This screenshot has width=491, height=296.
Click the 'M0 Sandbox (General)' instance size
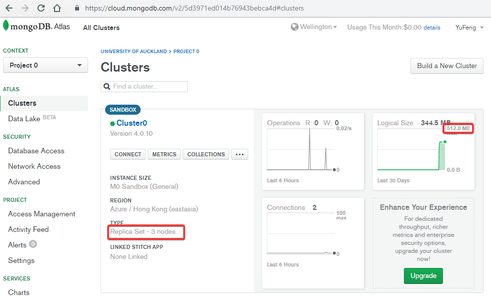pyautogui.click(x=144, y=187)
